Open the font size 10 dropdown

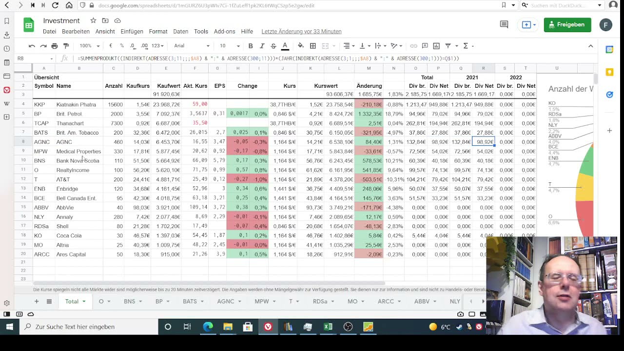[x=230, y=46]
